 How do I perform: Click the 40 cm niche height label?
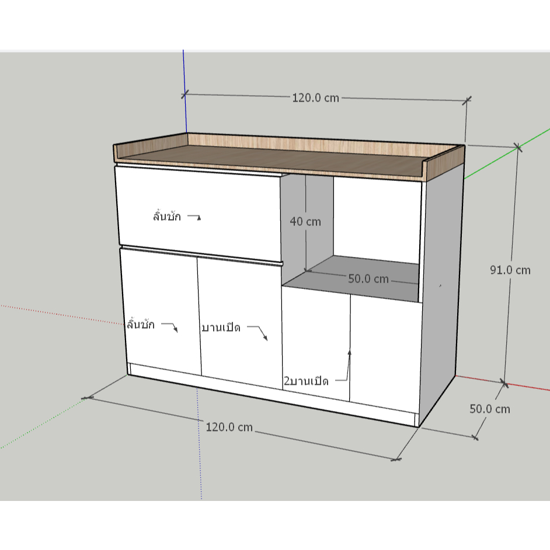305,221
